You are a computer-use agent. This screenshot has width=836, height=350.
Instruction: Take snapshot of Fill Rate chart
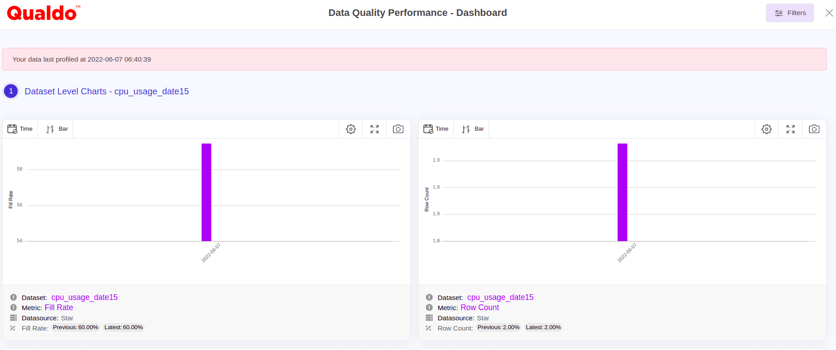[x=398, y=129]
